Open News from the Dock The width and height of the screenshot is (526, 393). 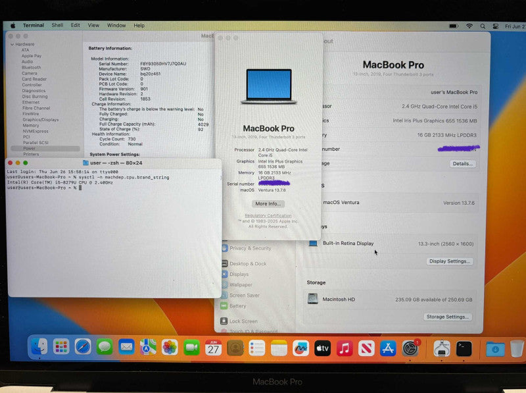click(x=366, y=349)
